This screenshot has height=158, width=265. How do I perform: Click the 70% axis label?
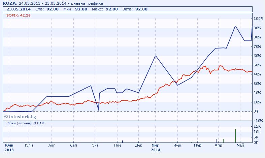point(257,46)
